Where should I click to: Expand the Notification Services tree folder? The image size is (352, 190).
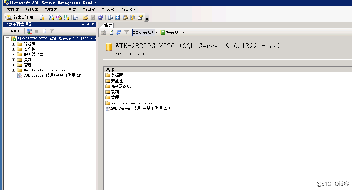14,70
